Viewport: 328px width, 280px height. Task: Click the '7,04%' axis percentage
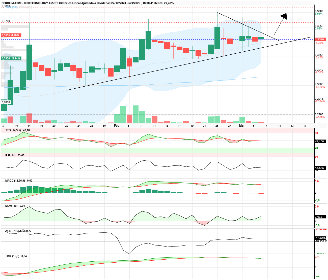point(319,14)
